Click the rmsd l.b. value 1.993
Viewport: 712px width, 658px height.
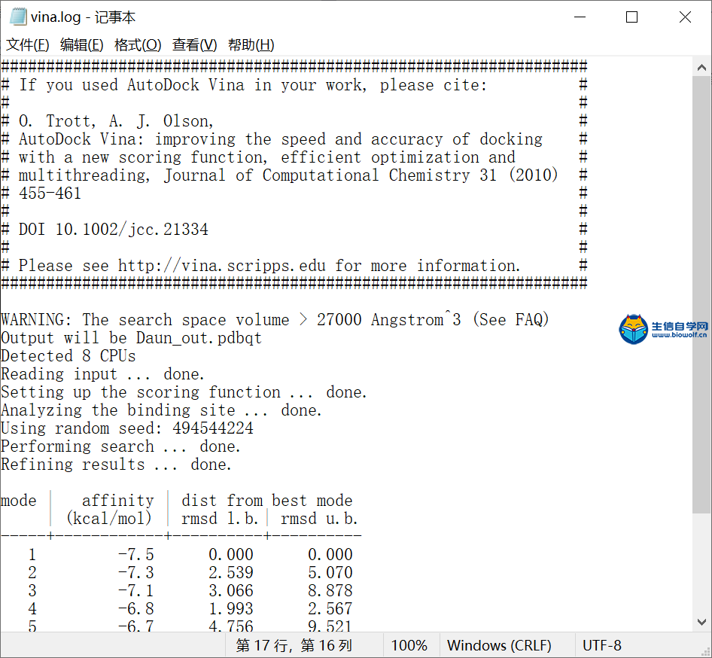click(230, 609)
